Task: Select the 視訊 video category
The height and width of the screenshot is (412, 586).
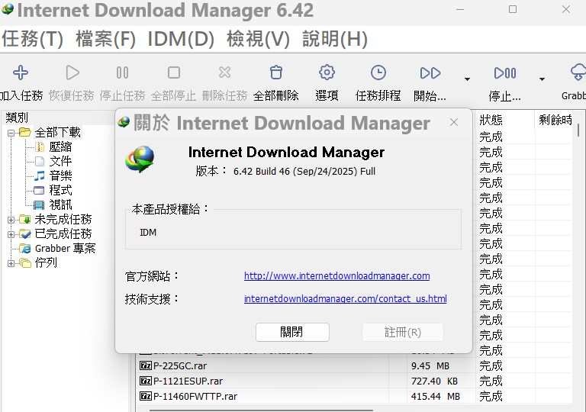Action: pyautogui.click(x=60, y=204)
